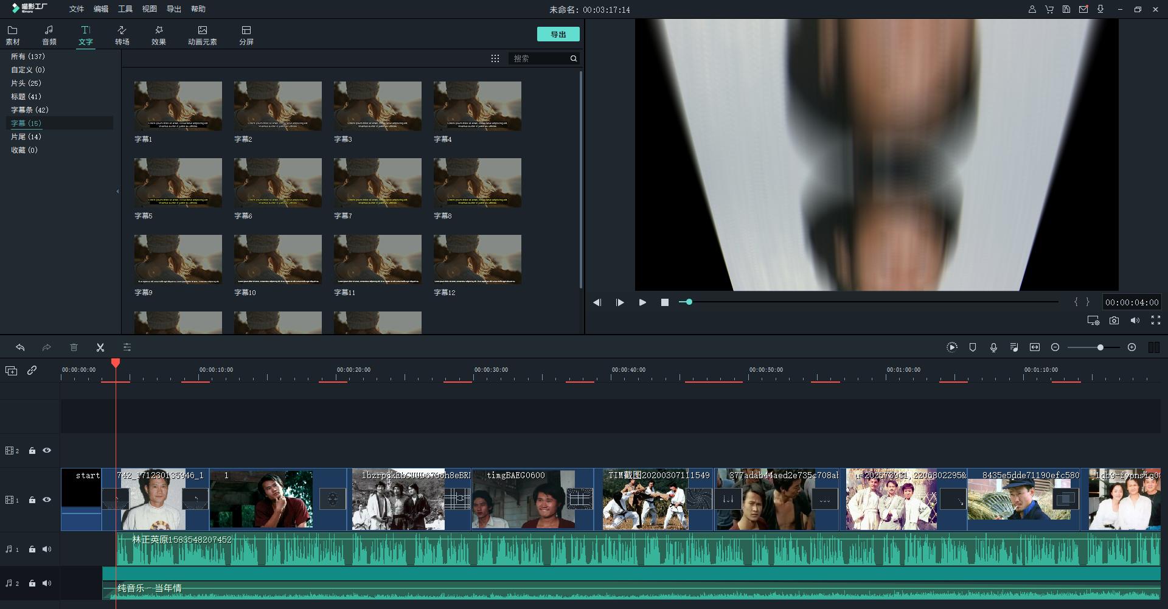Collapse the text category side panel
This screenshot has height=609, width=1168.
click(x=117, y=192)
